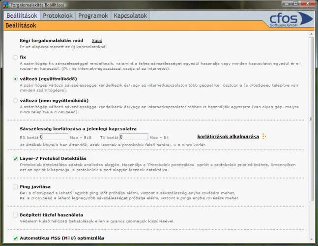Click the Max = 818 text
Viewport: 318px width, 246px height.
tap(81, 138)
